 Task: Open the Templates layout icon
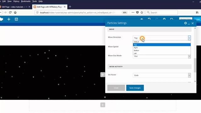16,19
